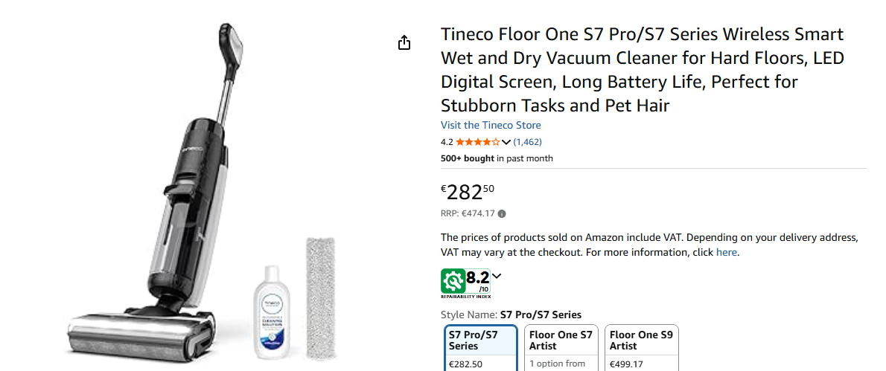Expand the star rating breakdown chevron
This screenshot has width=886, height=371.
(506, 142)
